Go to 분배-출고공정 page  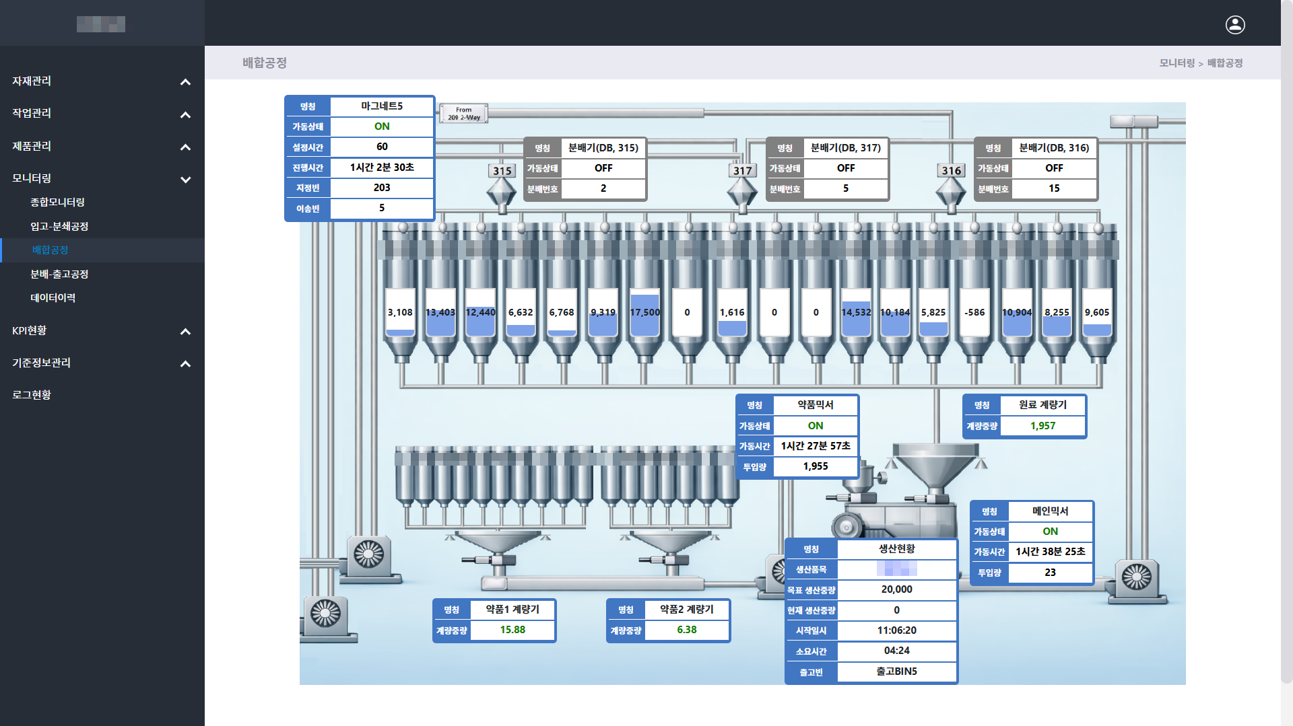tap(59, 275)
